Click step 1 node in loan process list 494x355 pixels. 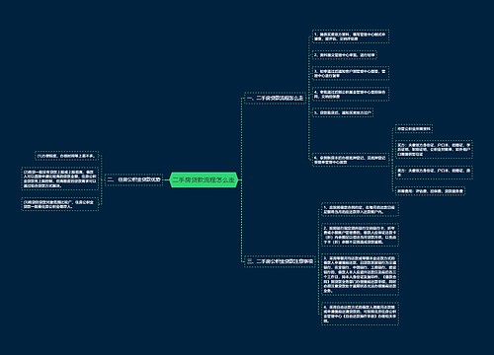click(x=351, y=36)
